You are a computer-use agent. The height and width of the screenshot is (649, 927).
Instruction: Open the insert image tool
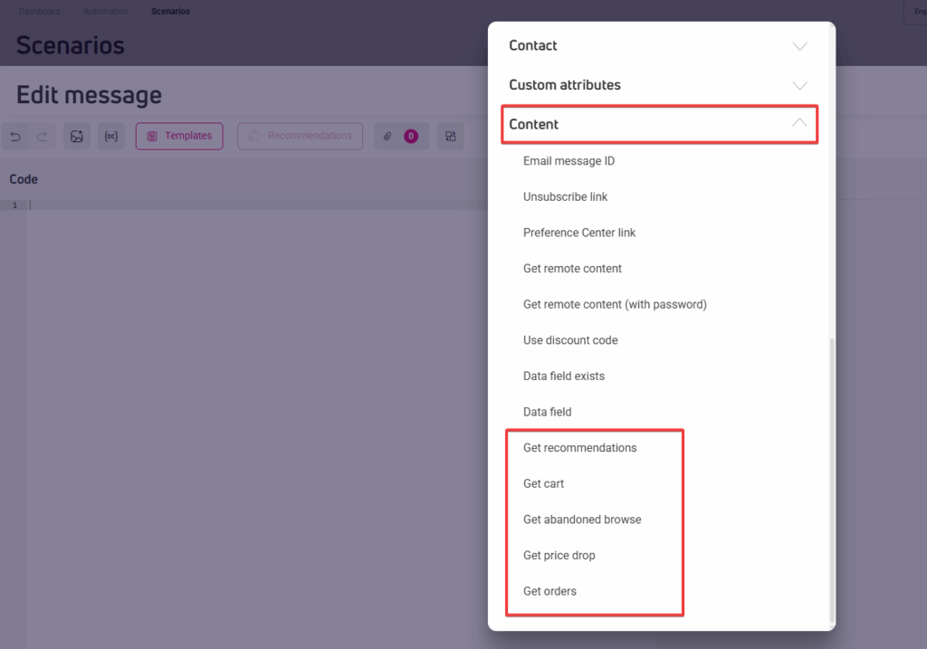[77, 137]
